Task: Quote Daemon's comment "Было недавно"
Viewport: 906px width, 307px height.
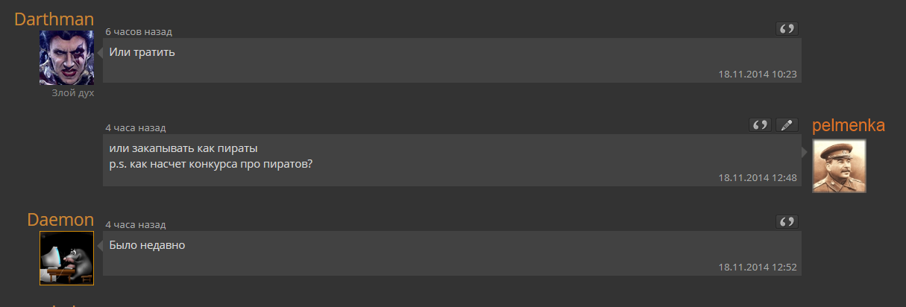Action: point(787,222)
